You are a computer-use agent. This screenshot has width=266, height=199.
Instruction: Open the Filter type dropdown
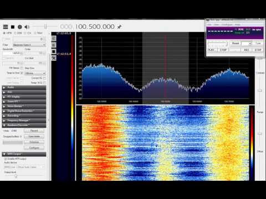[29, 45]
